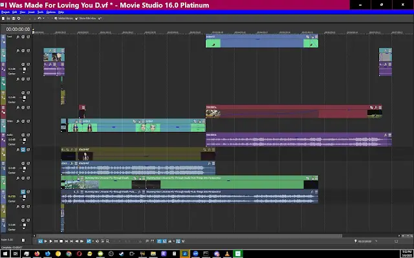Viewport: 414px width, 258px height.
Task: Open the Tools menu
Action: coord(40,12)
